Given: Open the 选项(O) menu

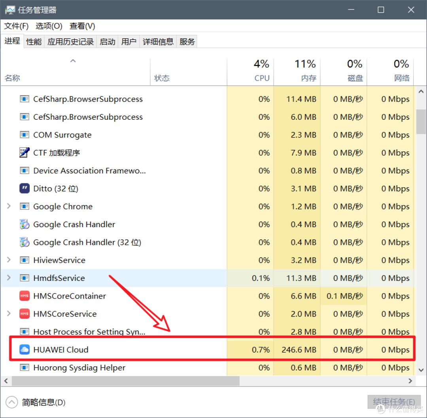Looking at the screenshot, I should coord(49,26).
